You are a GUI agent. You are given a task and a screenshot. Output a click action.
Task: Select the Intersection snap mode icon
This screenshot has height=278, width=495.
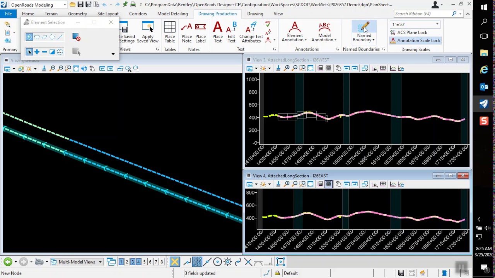[x=248, y=262]
